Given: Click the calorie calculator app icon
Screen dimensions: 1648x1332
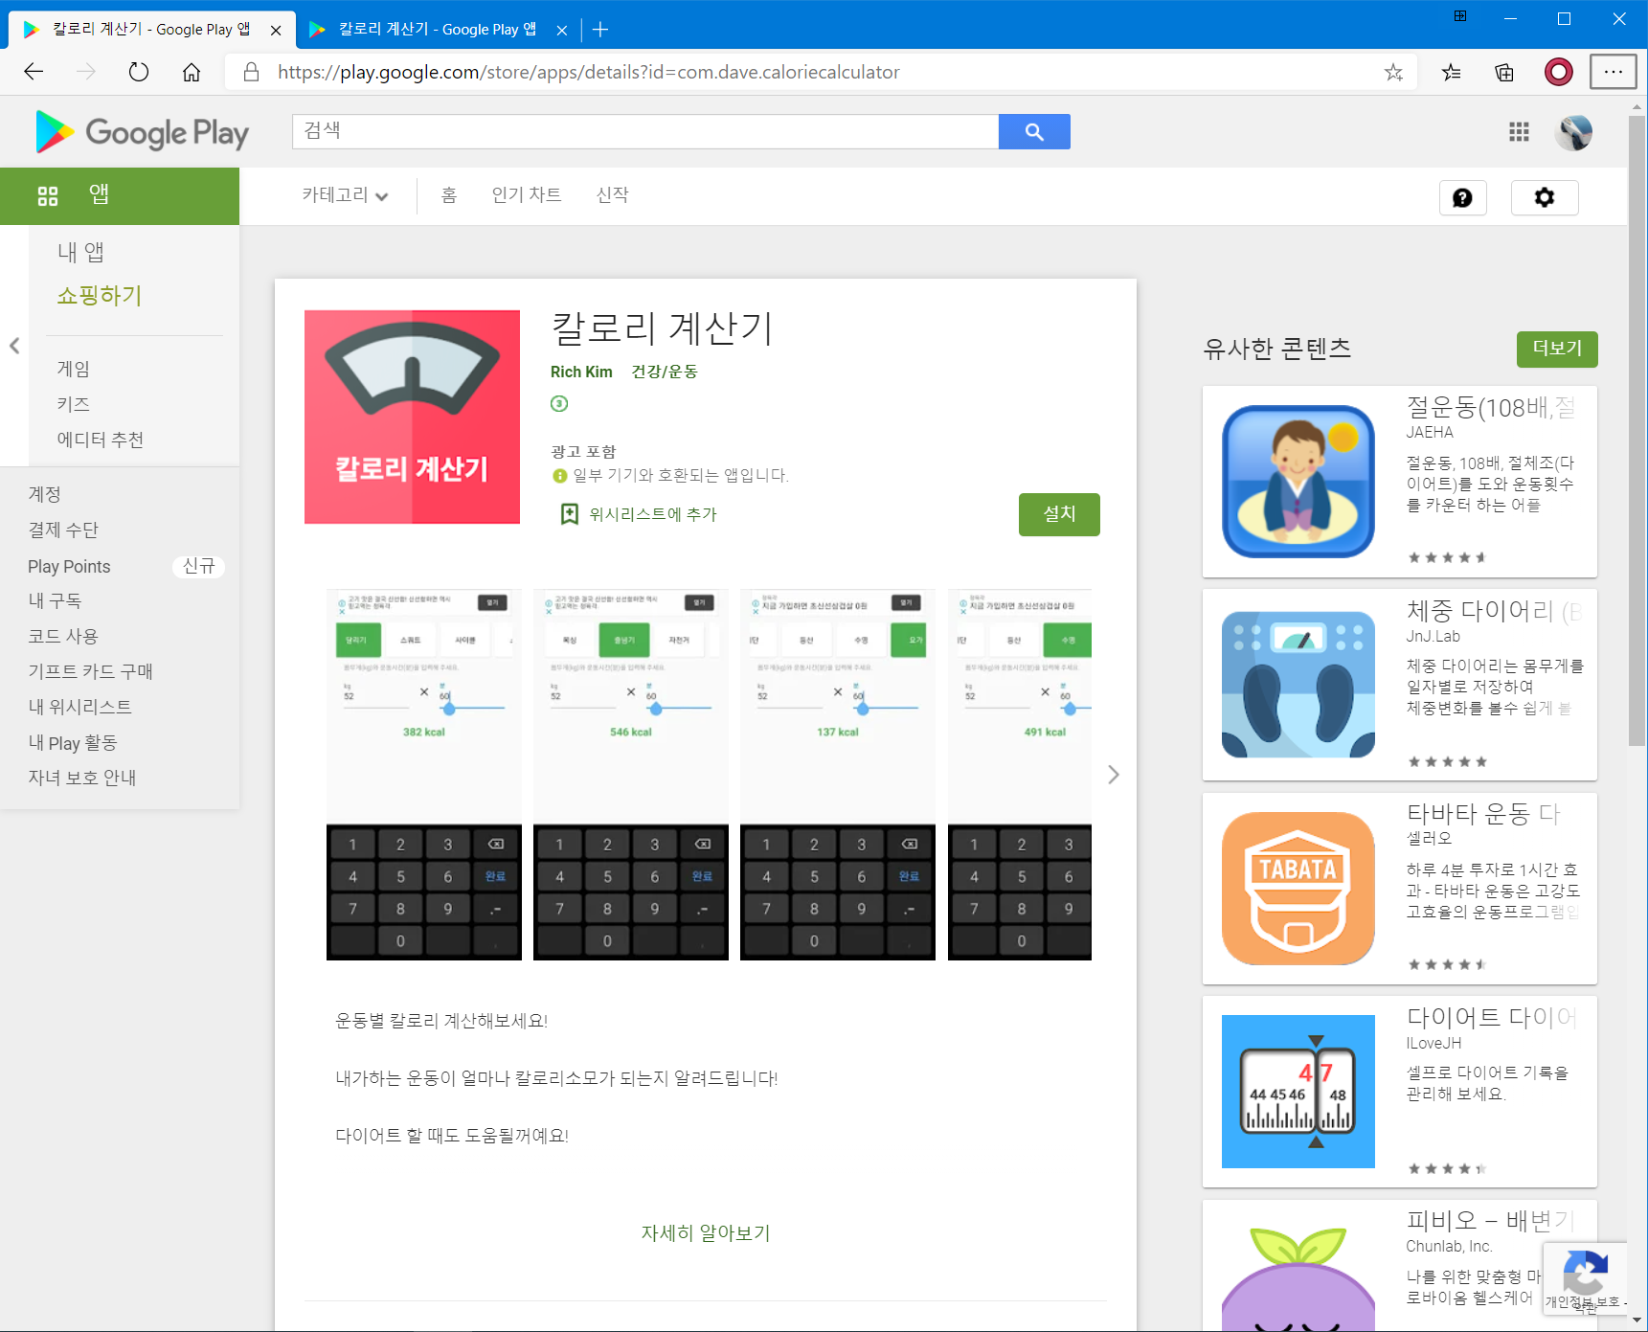Looking at the screenshot, I should (x=412, y=417).
